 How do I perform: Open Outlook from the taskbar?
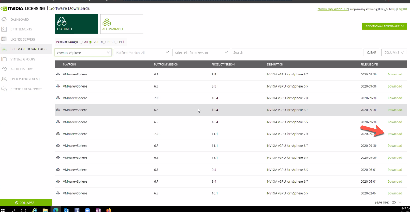(x=67, y=210)
